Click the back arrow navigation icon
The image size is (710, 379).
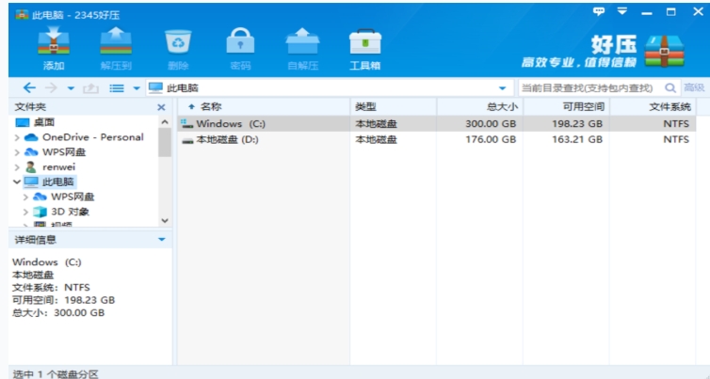[29, 87]
